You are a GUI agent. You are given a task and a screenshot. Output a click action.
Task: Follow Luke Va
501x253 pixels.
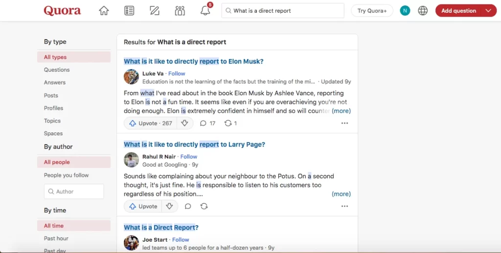point(177,73)
